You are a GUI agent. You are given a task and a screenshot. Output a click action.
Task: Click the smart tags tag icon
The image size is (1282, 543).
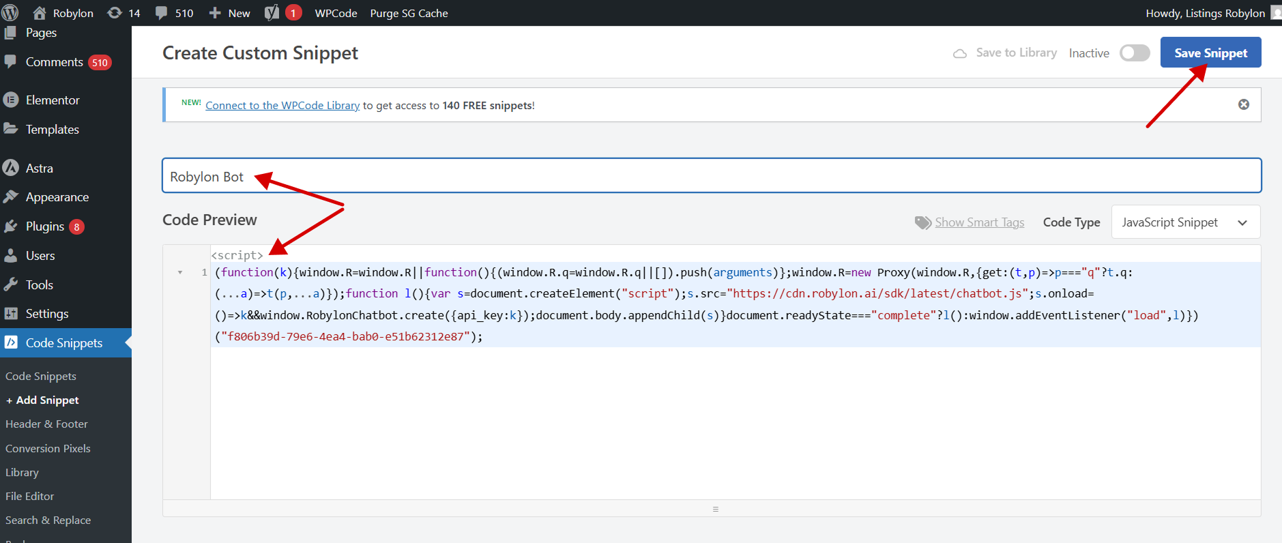923,222
